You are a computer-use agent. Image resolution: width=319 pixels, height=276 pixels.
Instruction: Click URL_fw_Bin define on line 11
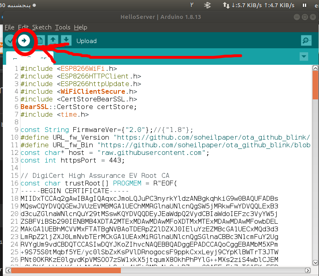click(x=166, y=145)
